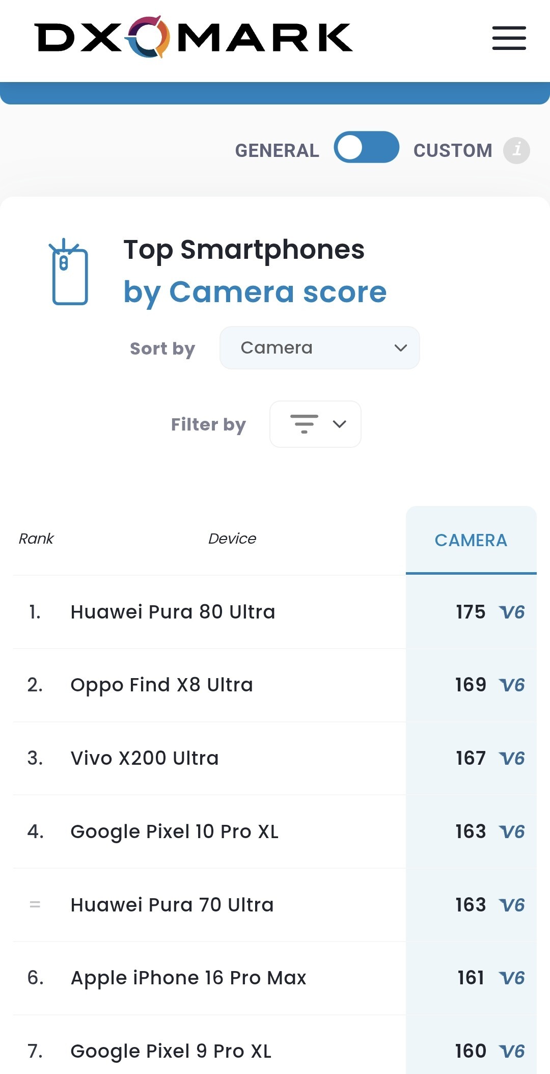This screenshot has height=1074, width=550.
Task: Click V6 badge for Oppo Find X8 Ultra
Action: (x=512, y=685)
